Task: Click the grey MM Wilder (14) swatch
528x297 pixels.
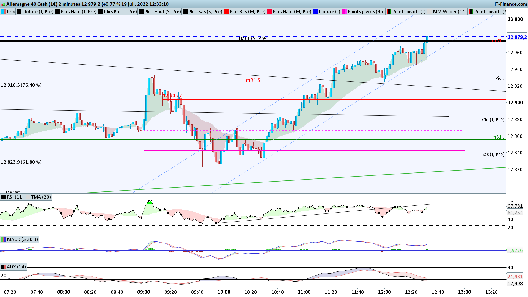Action: [430, 12]
